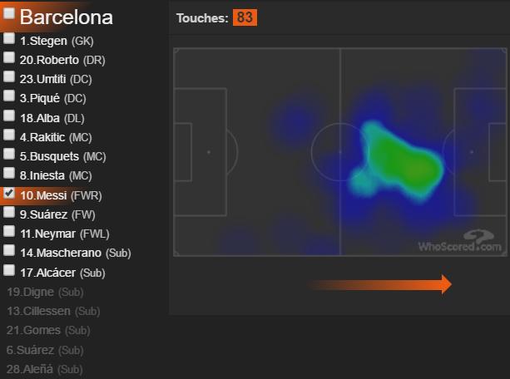Image resolution: width=510 pixels, height=379 pixels.
Task: Check the 9.Suárez (FW) box
Action: tap(9, 212)
